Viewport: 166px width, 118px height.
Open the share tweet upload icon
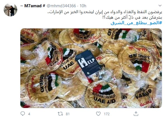pyautogui.click(x=136, y=114)
